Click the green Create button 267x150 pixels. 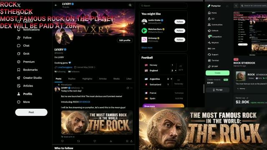(217, 73)
